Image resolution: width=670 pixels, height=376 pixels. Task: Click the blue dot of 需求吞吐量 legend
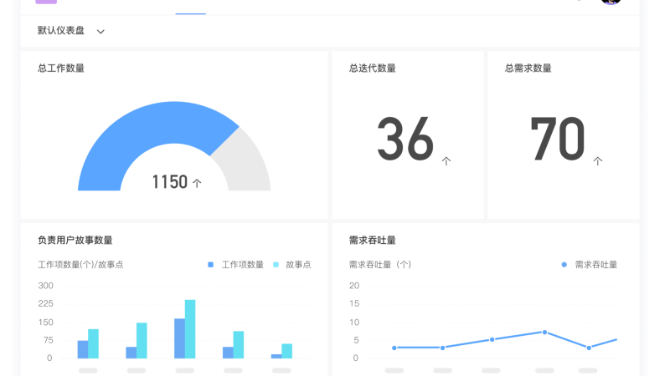click(x=564, y=265)
